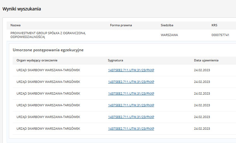Click the Umorzone postępowania egzekucyjne section heading

click(48, 50)
